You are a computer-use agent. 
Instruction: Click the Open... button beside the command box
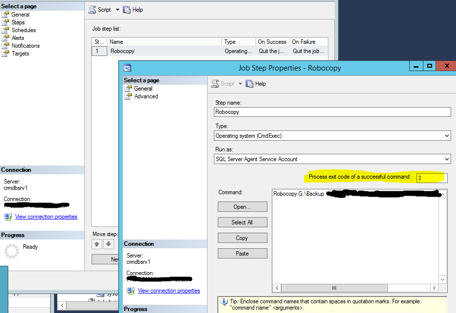(x=242, y=207)
